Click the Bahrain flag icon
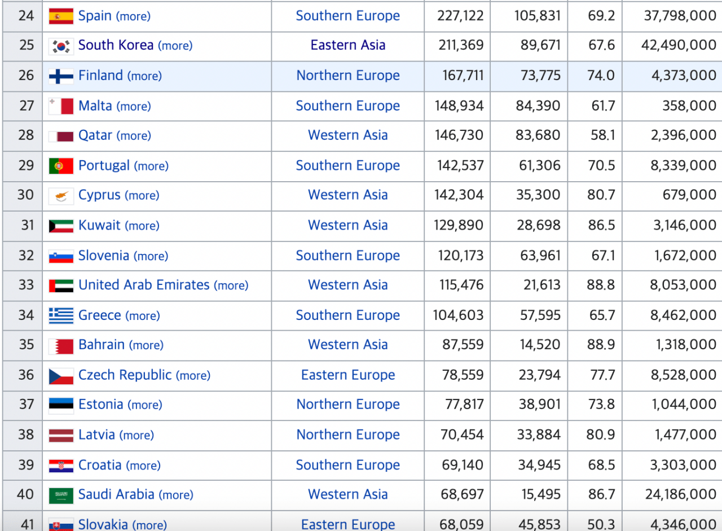This screenshot has height=531, width=722. [x=61, y=345]
